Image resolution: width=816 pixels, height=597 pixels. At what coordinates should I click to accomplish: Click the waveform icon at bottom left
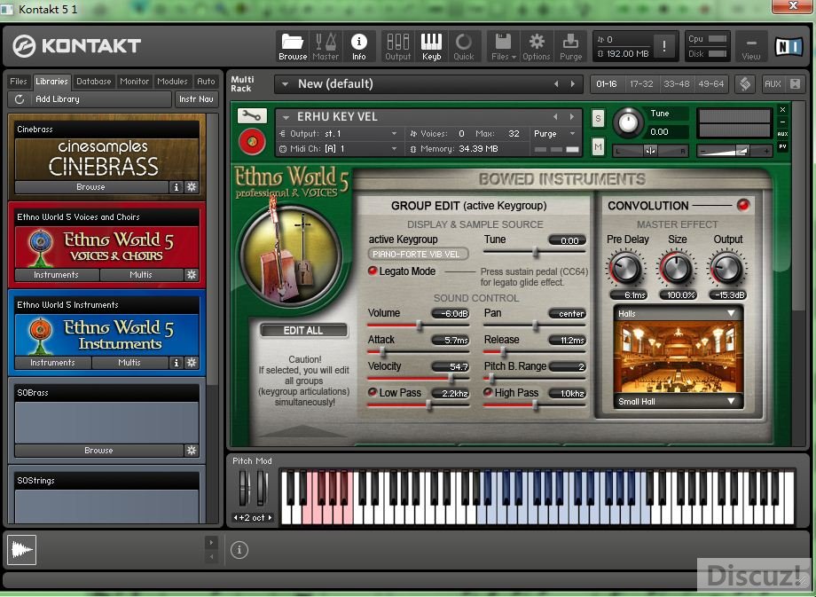22,550
